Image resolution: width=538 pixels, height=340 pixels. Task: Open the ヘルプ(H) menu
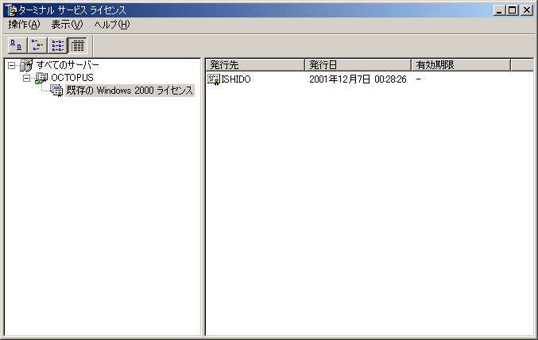point(112,25)
